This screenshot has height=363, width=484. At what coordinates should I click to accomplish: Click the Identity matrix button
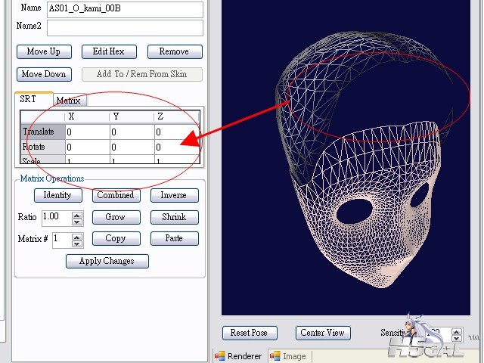(57, 195)
